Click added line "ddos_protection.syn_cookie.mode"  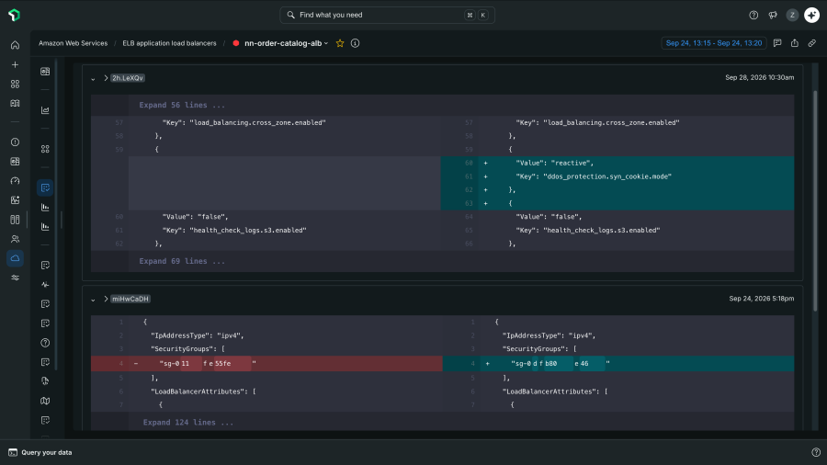tap(617, 176)
